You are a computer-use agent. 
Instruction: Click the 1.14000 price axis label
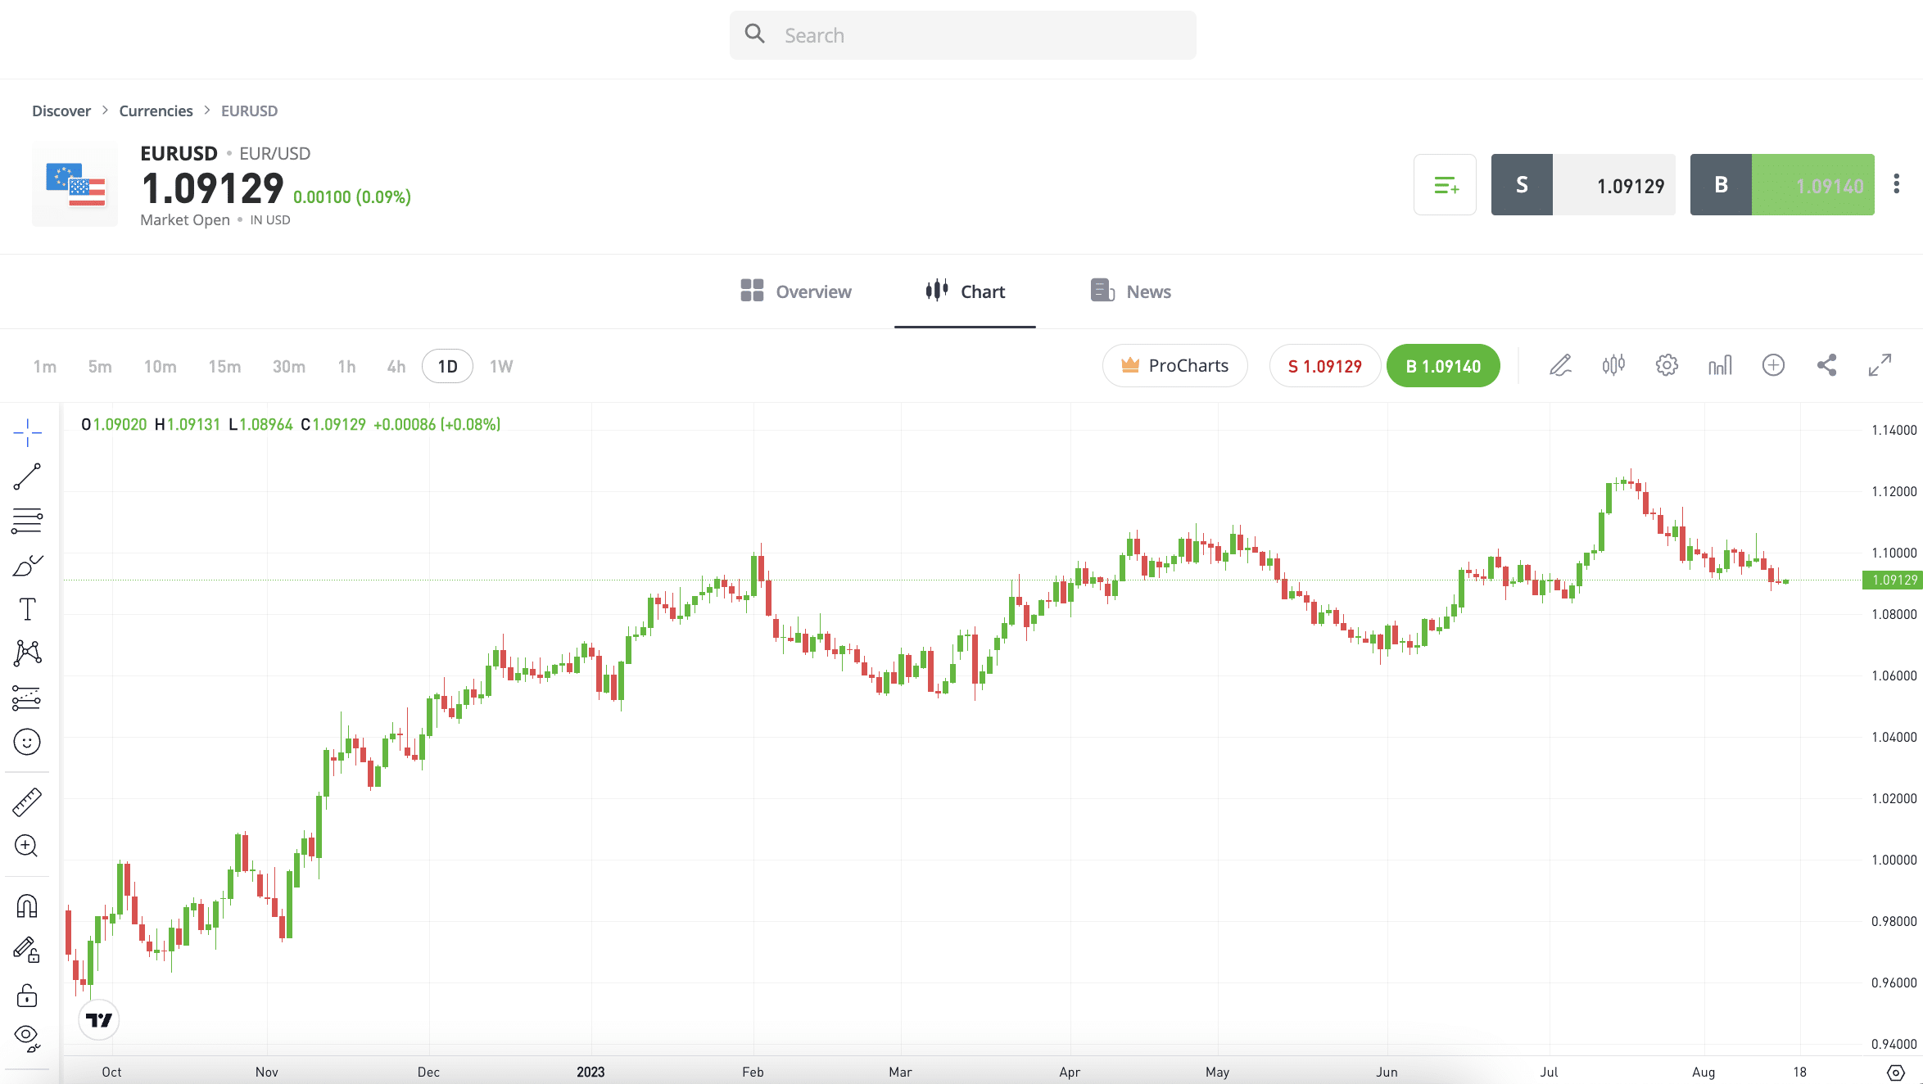pyautogui.click(x=1894, y=430)
